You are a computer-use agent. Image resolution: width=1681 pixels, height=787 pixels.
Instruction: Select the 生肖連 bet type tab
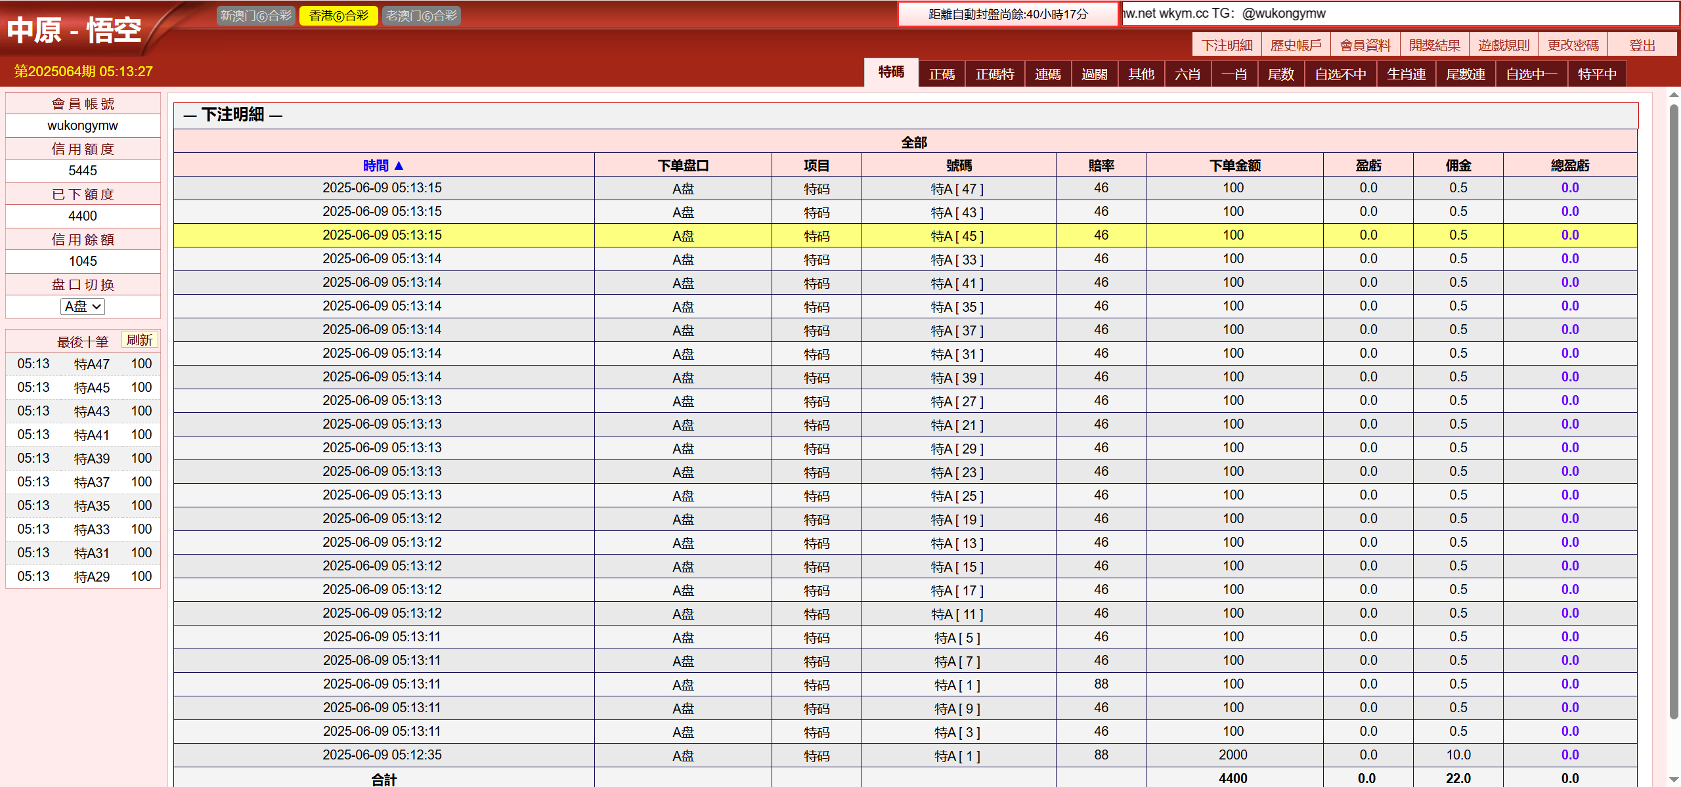(1406, 74)
